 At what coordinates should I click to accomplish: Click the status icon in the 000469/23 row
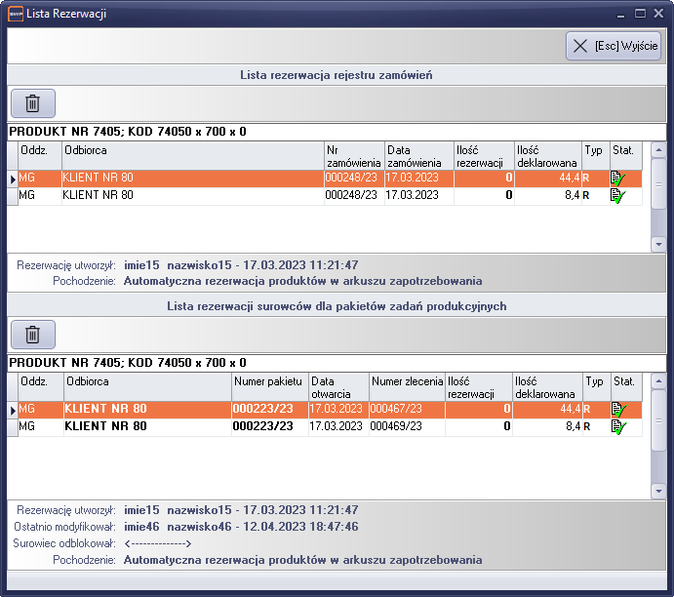(617, 426)
